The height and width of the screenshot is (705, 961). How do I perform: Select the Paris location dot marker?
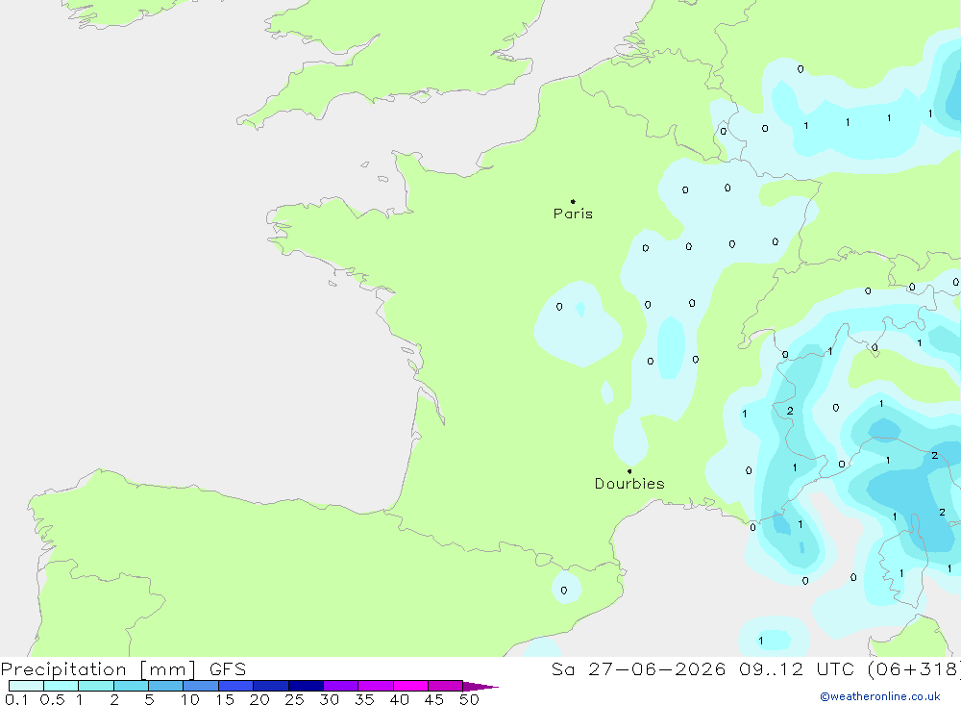[x=573, y=201]
